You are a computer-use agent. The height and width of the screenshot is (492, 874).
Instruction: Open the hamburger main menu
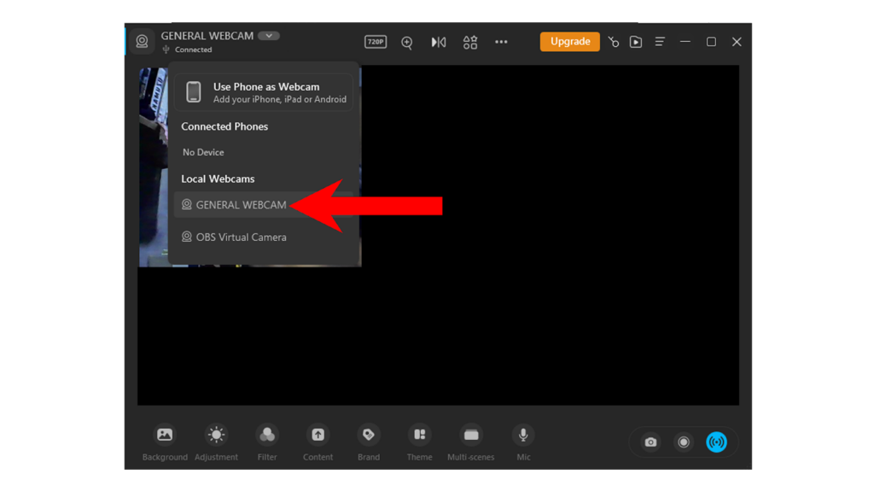(660, 42)
